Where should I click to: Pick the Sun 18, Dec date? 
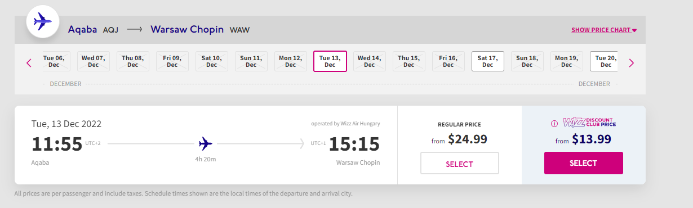pos(527,61)
